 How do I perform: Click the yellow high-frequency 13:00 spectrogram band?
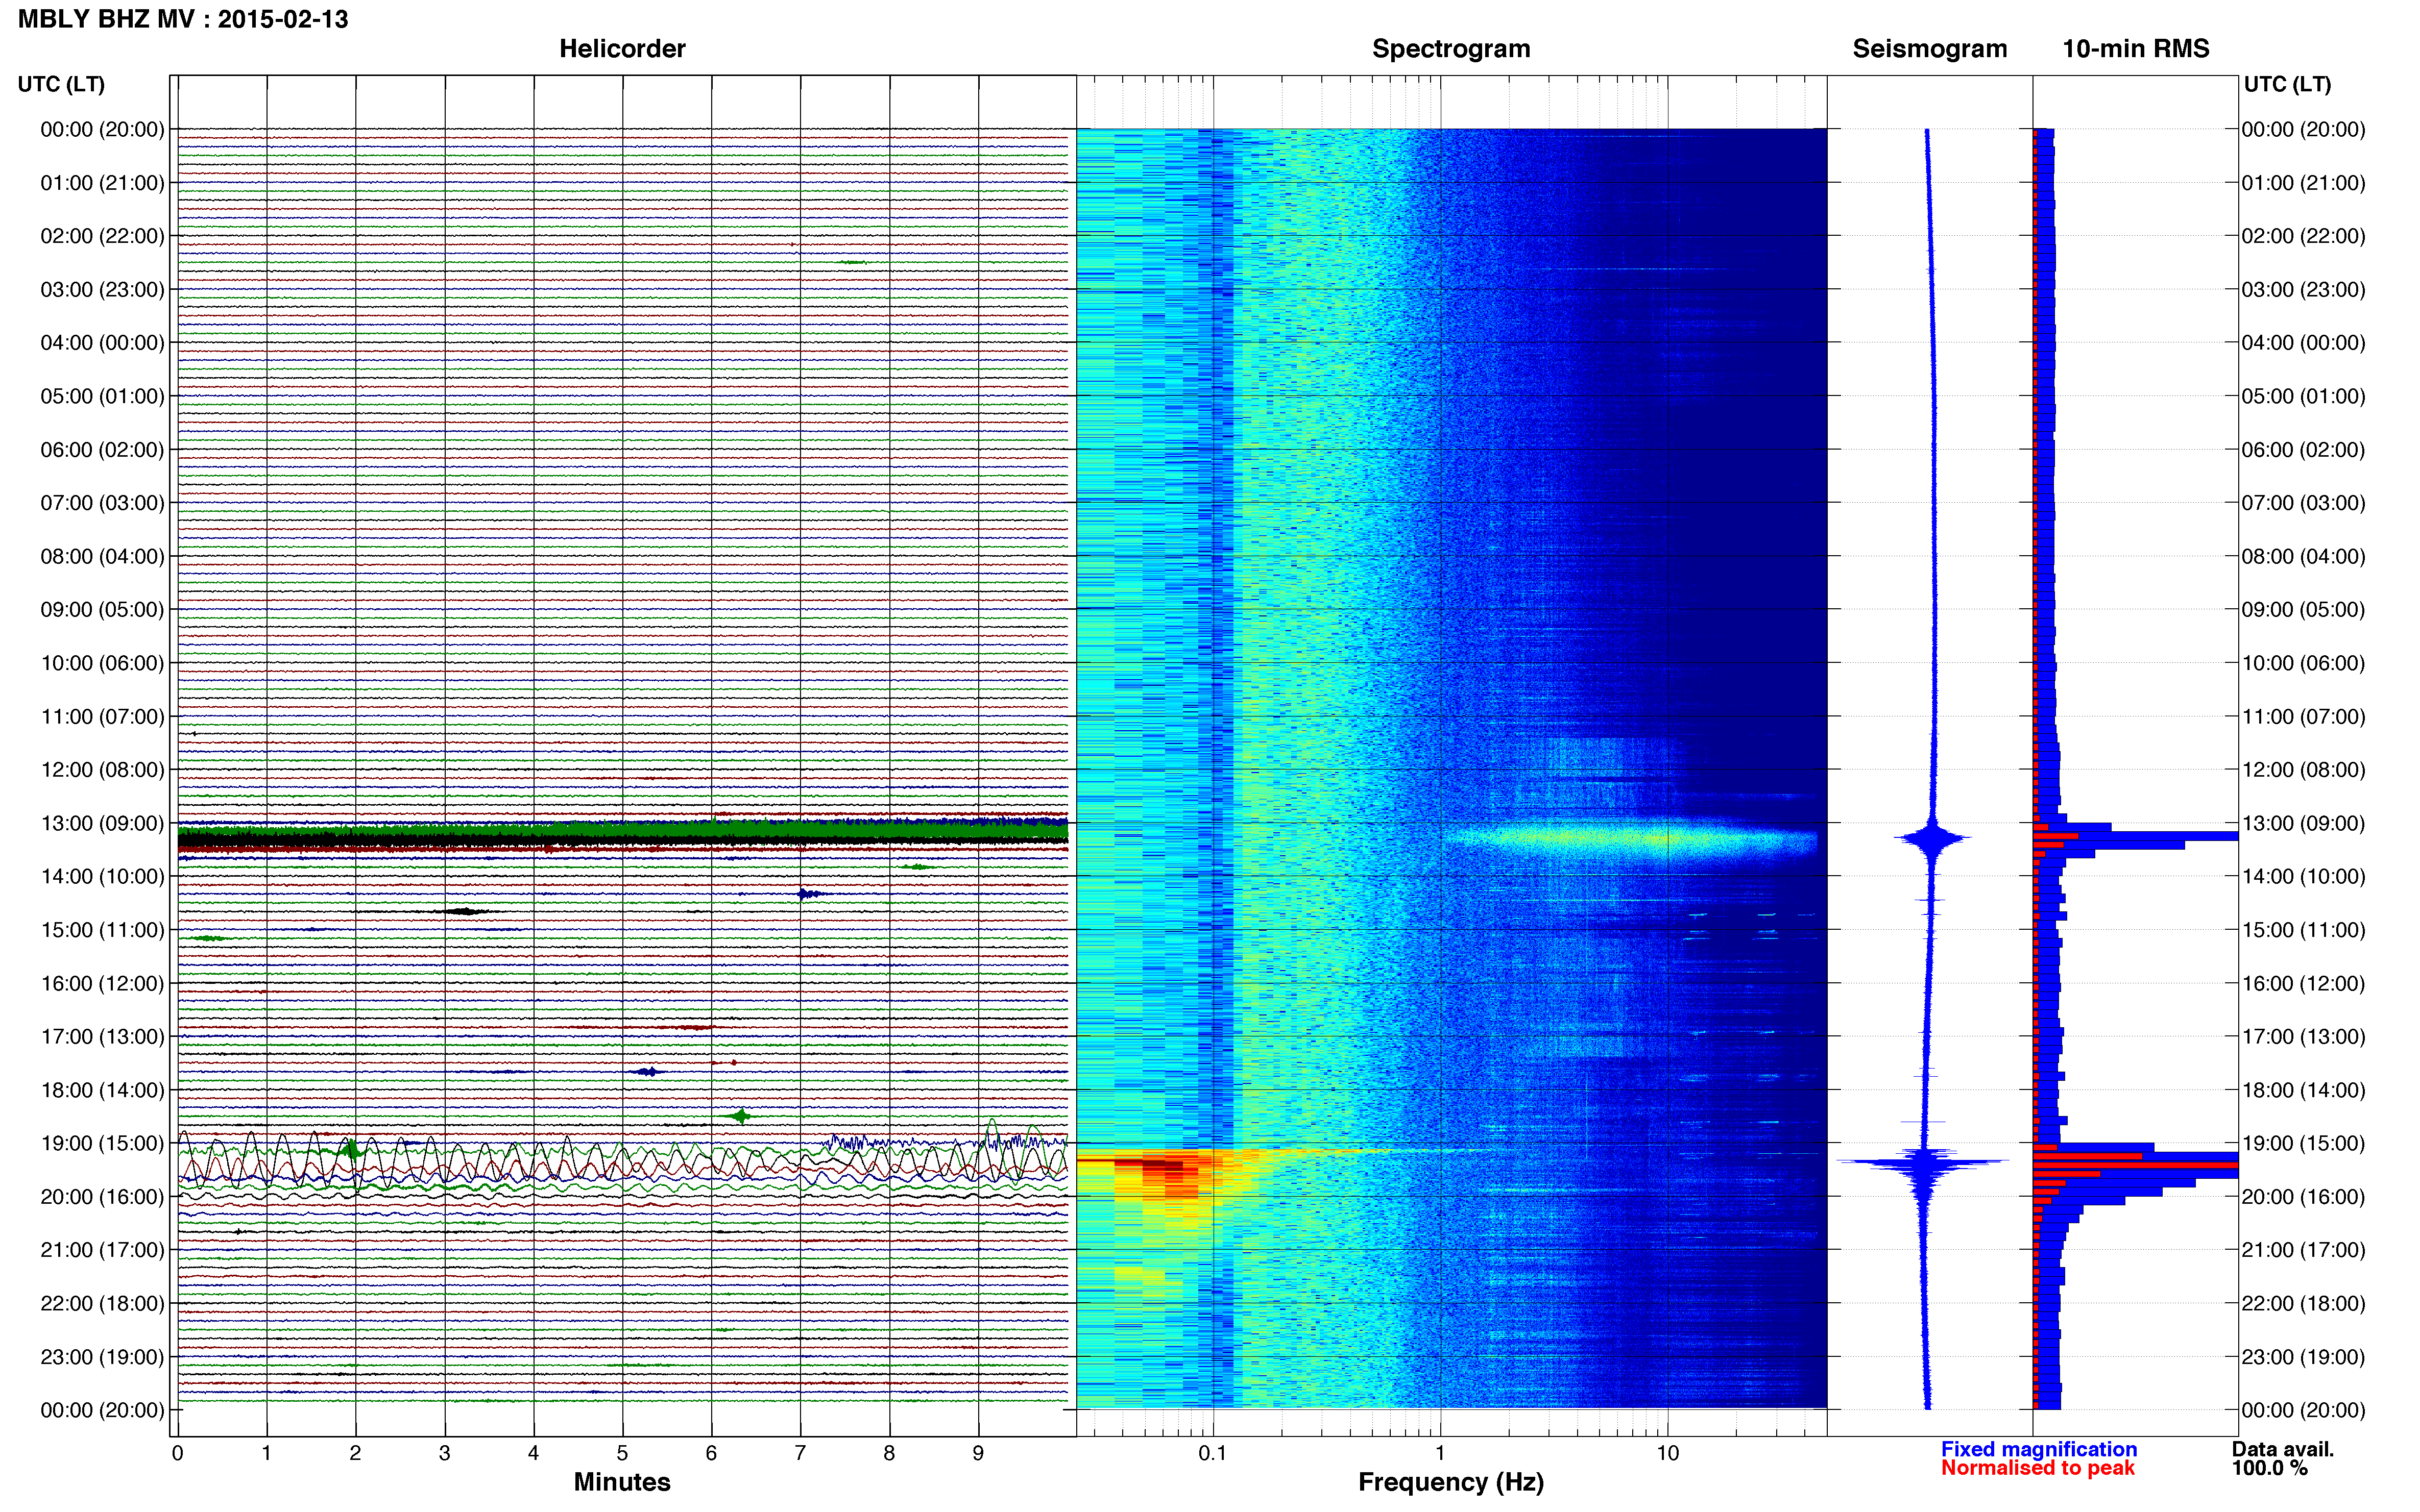click(1631, 838)
